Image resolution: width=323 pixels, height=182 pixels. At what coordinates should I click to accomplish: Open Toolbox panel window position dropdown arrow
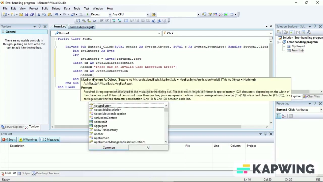click(35, 26)
